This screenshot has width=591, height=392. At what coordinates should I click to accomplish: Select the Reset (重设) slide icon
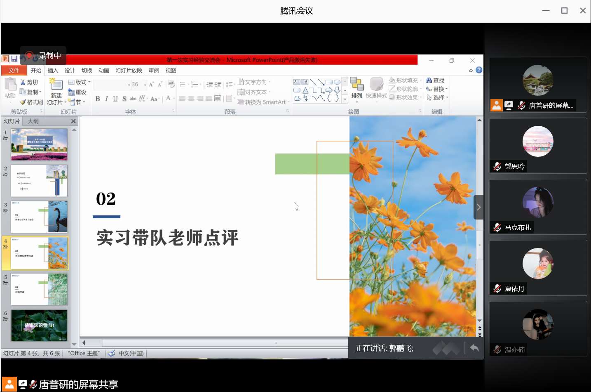(77, 92)
